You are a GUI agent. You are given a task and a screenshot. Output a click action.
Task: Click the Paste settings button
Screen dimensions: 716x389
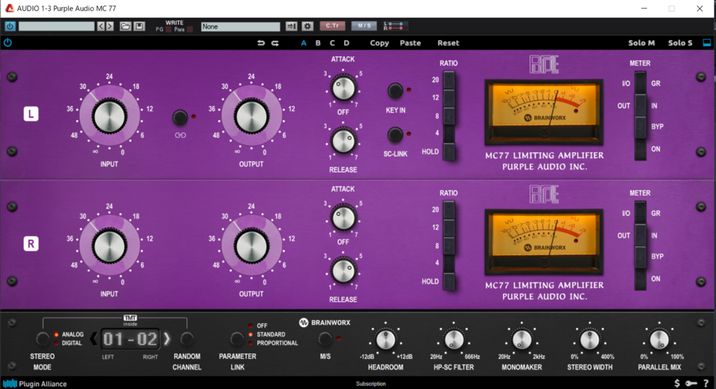[x=410, y=43]
